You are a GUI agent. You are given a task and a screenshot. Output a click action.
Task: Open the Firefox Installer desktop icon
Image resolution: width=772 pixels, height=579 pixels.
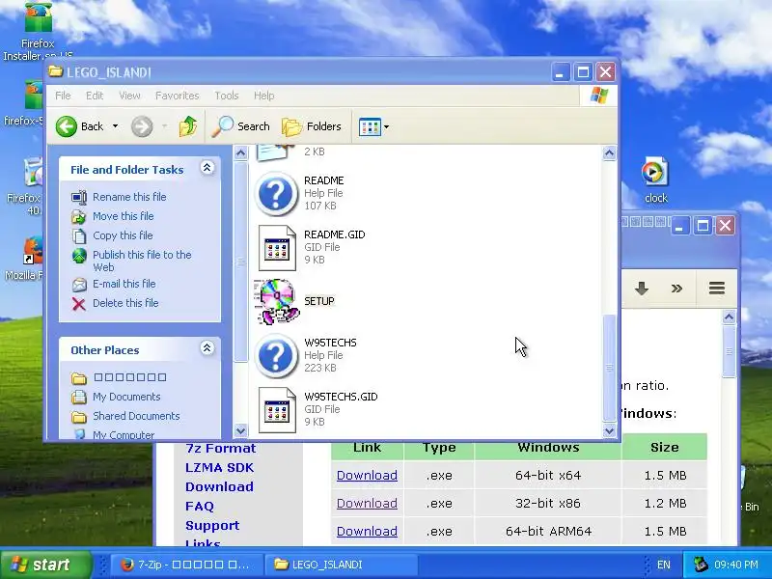point(38,32)
